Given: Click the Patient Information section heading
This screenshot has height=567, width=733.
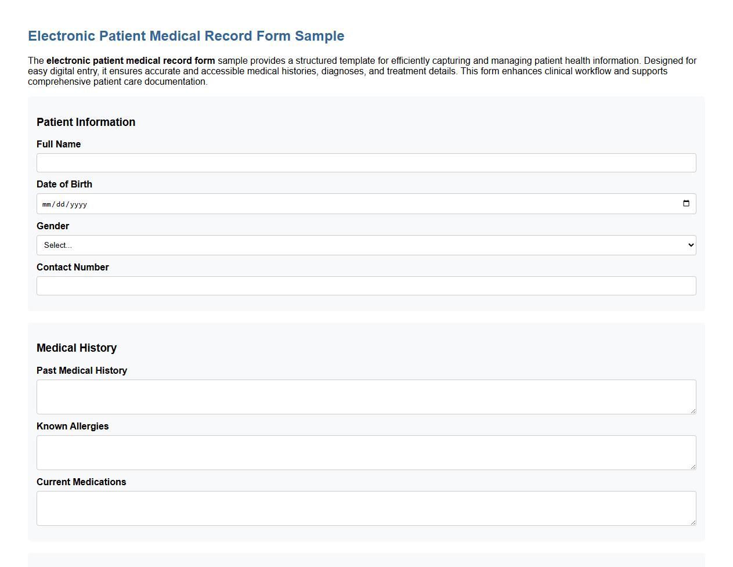Looking at the screenshot, I should 86,122.
